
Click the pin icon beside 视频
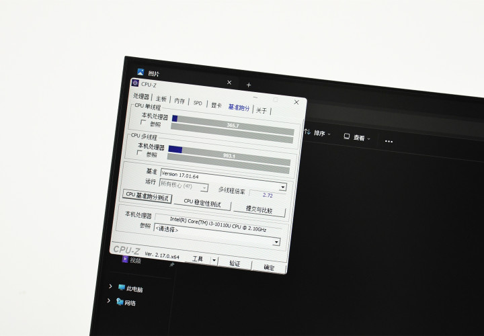[171, 264]
